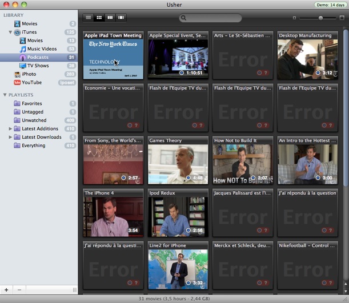Click status badge on Nikefootball – Control
The height and width of the screenshot is (303, 349).
(x=327, y=283)
